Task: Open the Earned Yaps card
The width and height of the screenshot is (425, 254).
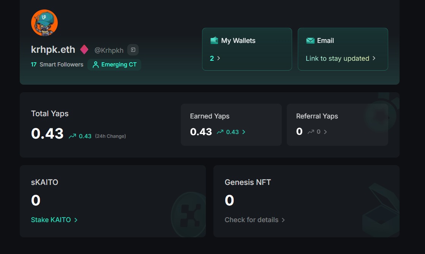Action: [x=231, y=125]
